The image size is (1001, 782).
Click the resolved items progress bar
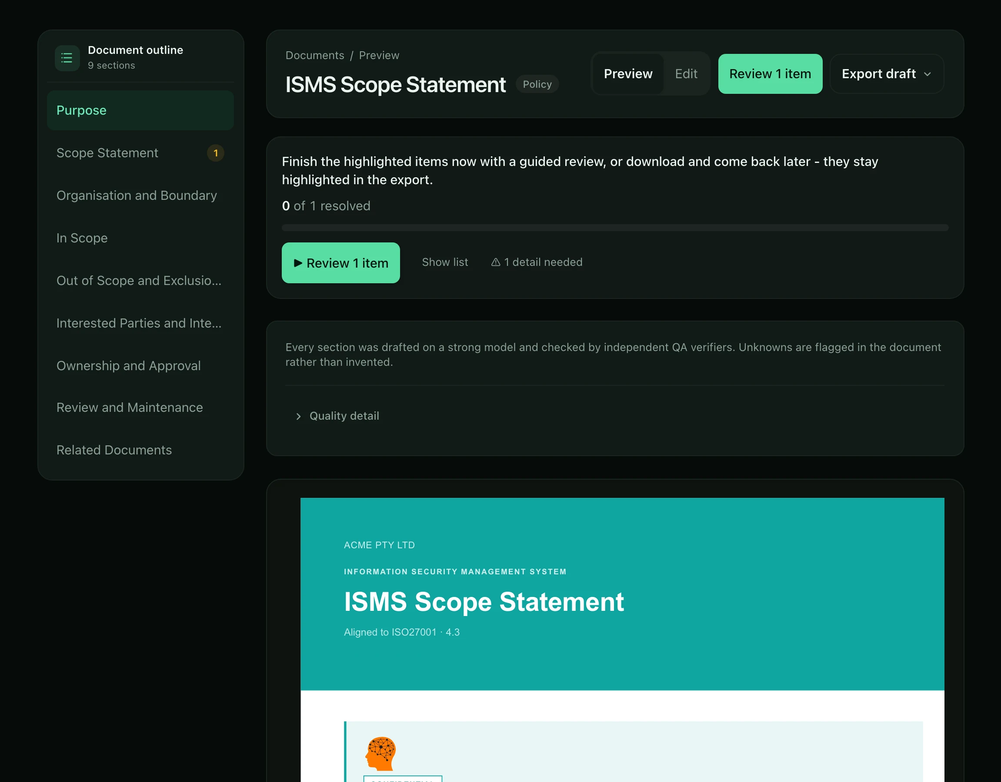614,228
